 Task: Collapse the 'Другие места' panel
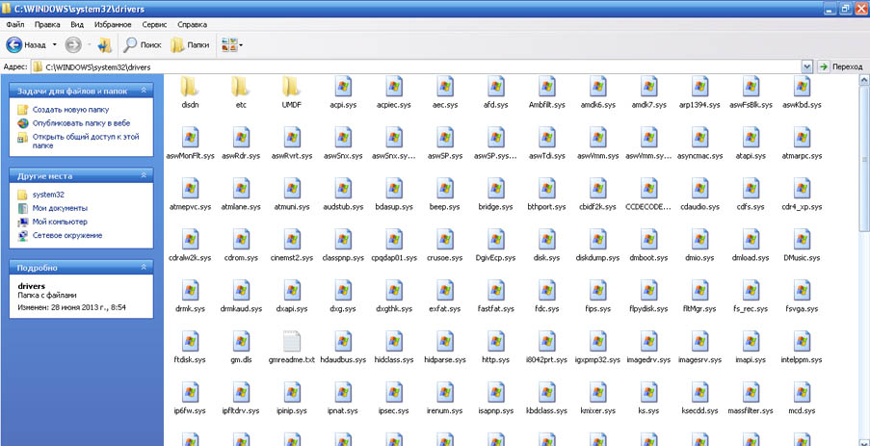click(144, 176)
